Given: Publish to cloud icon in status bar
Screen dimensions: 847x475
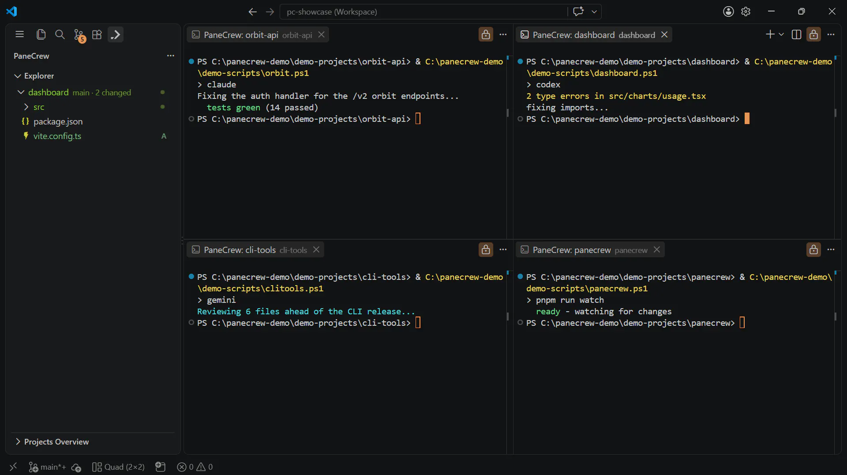Looking at the screenshot, I should pyautogui.click(x=76, y=467).
